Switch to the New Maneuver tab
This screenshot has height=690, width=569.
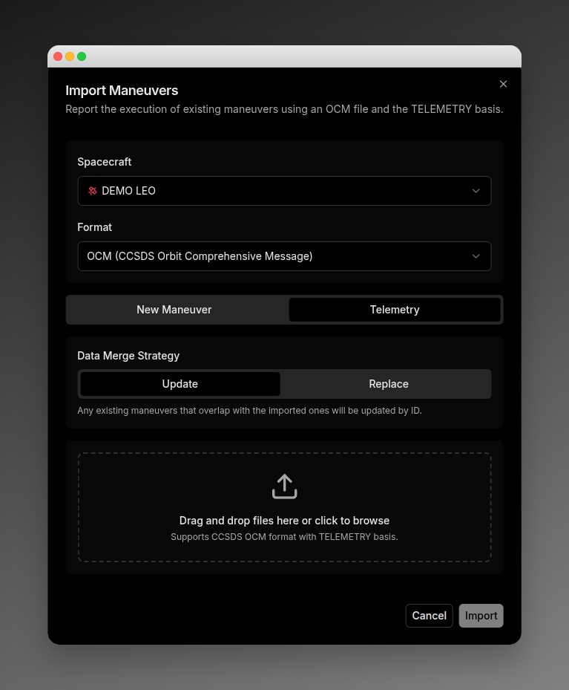click(174, 310)
